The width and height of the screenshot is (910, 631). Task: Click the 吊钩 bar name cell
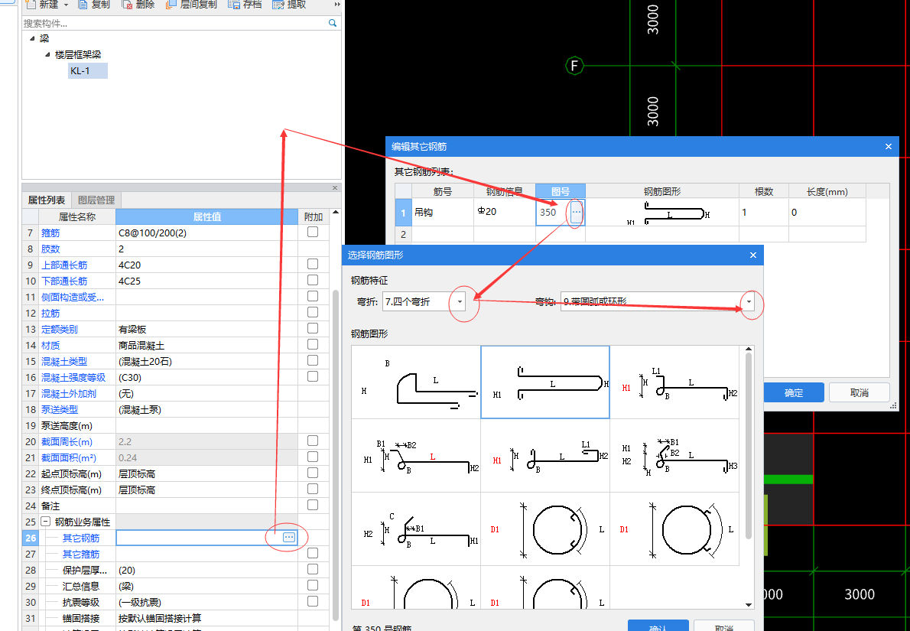click(442, 213)
